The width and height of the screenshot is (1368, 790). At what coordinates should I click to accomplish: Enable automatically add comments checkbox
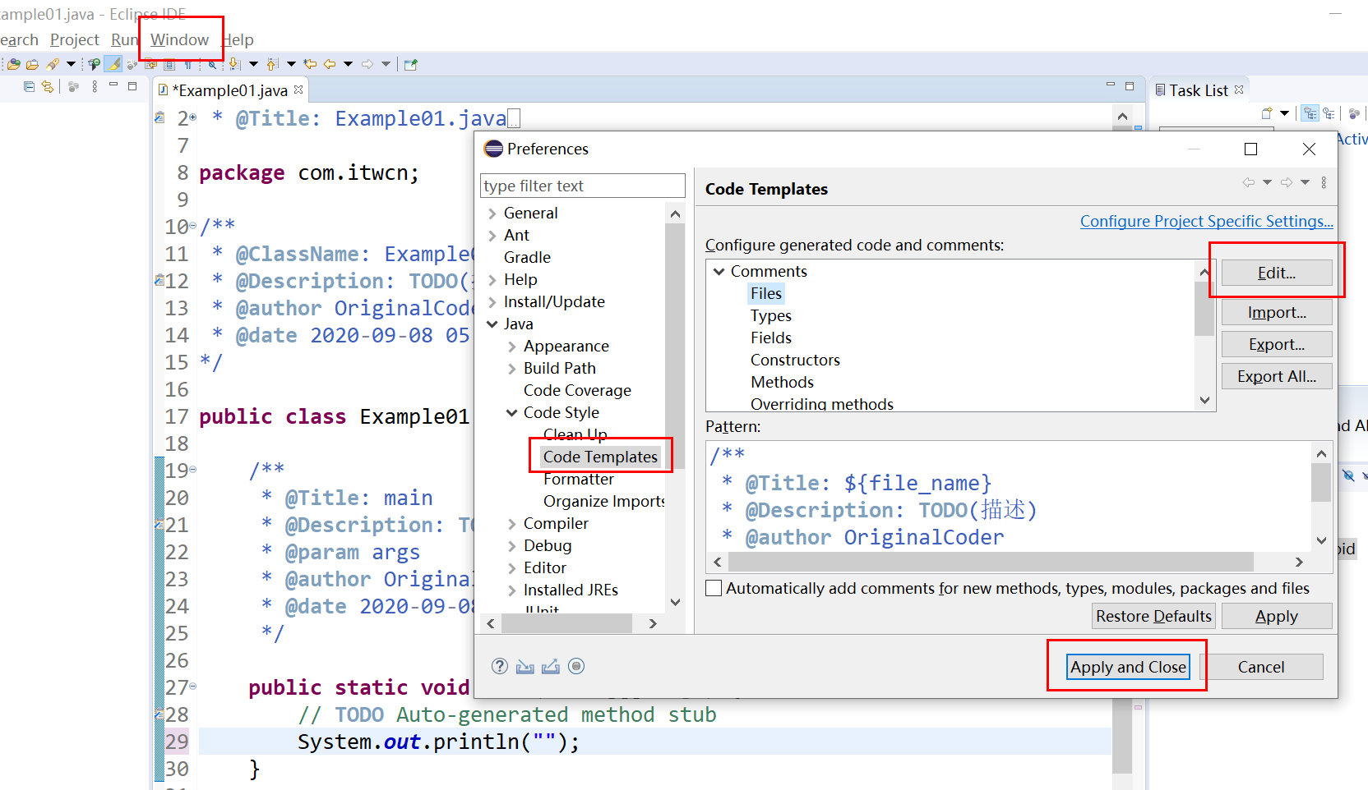[x=714, y=588]
